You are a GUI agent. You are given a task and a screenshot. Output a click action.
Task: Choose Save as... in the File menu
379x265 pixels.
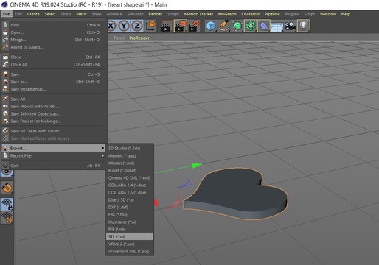[x=54, y=82]
